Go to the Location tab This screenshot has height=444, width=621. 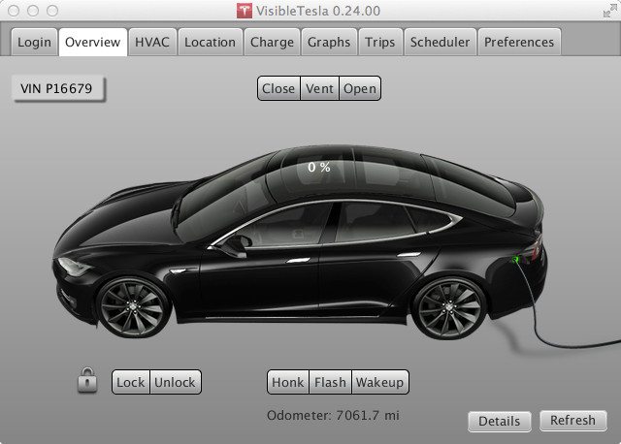tap(210, 42)
